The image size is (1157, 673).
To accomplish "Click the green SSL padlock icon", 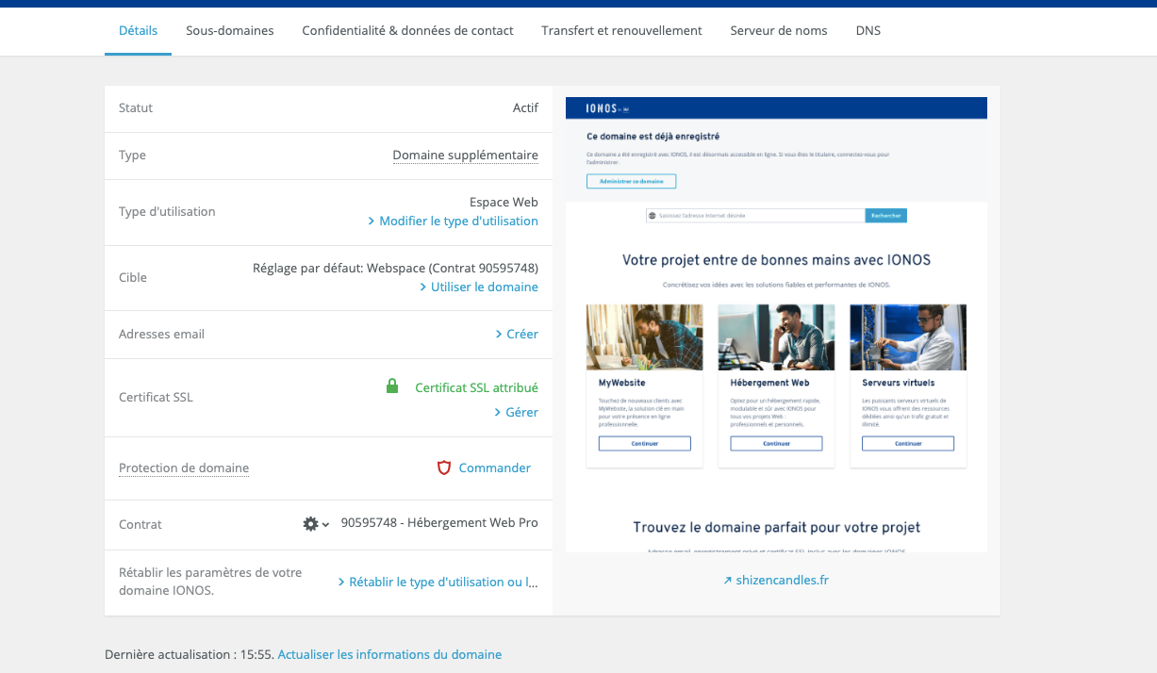I will pos(392,386).
